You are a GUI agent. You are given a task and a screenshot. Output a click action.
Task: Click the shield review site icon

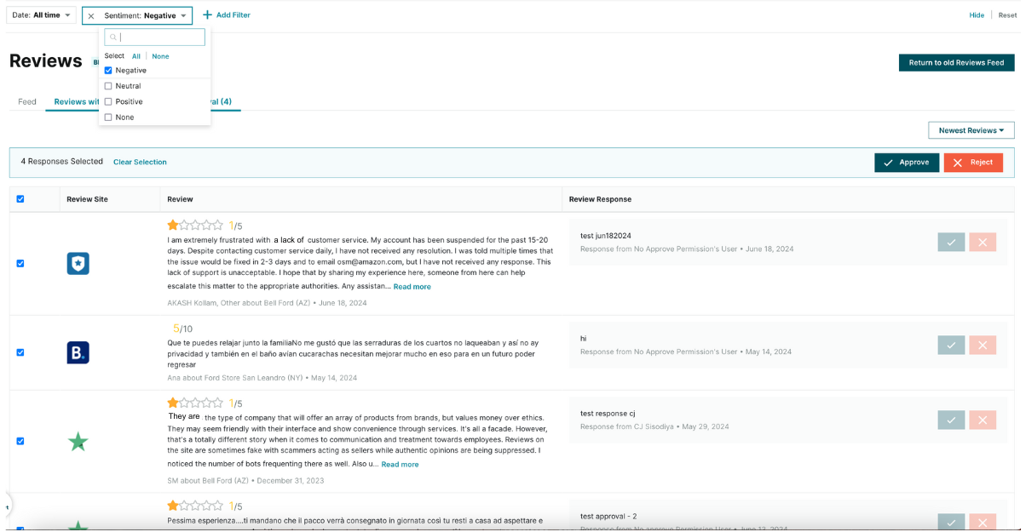[78, 264]
